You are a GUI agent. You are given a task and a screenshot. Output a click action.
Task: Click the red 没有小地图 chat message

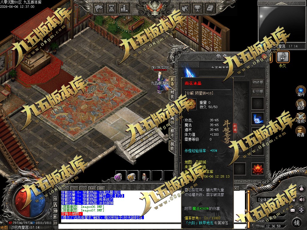tap(72, 214)
